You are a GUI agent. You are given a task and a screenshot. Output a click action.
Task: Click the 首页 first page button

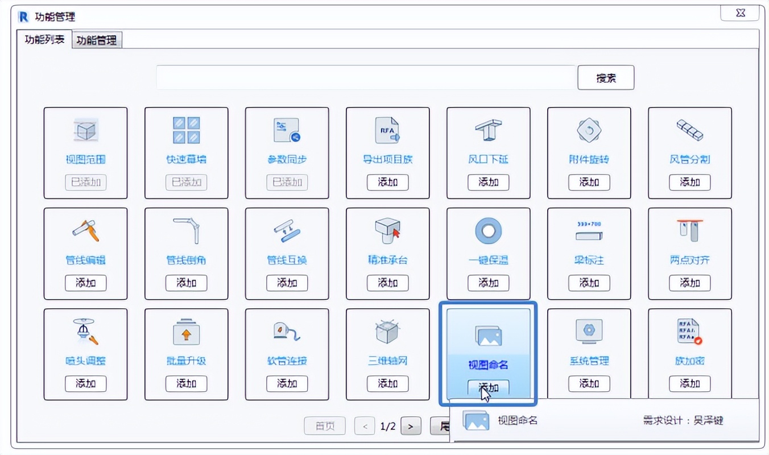(x=325, y=425)
